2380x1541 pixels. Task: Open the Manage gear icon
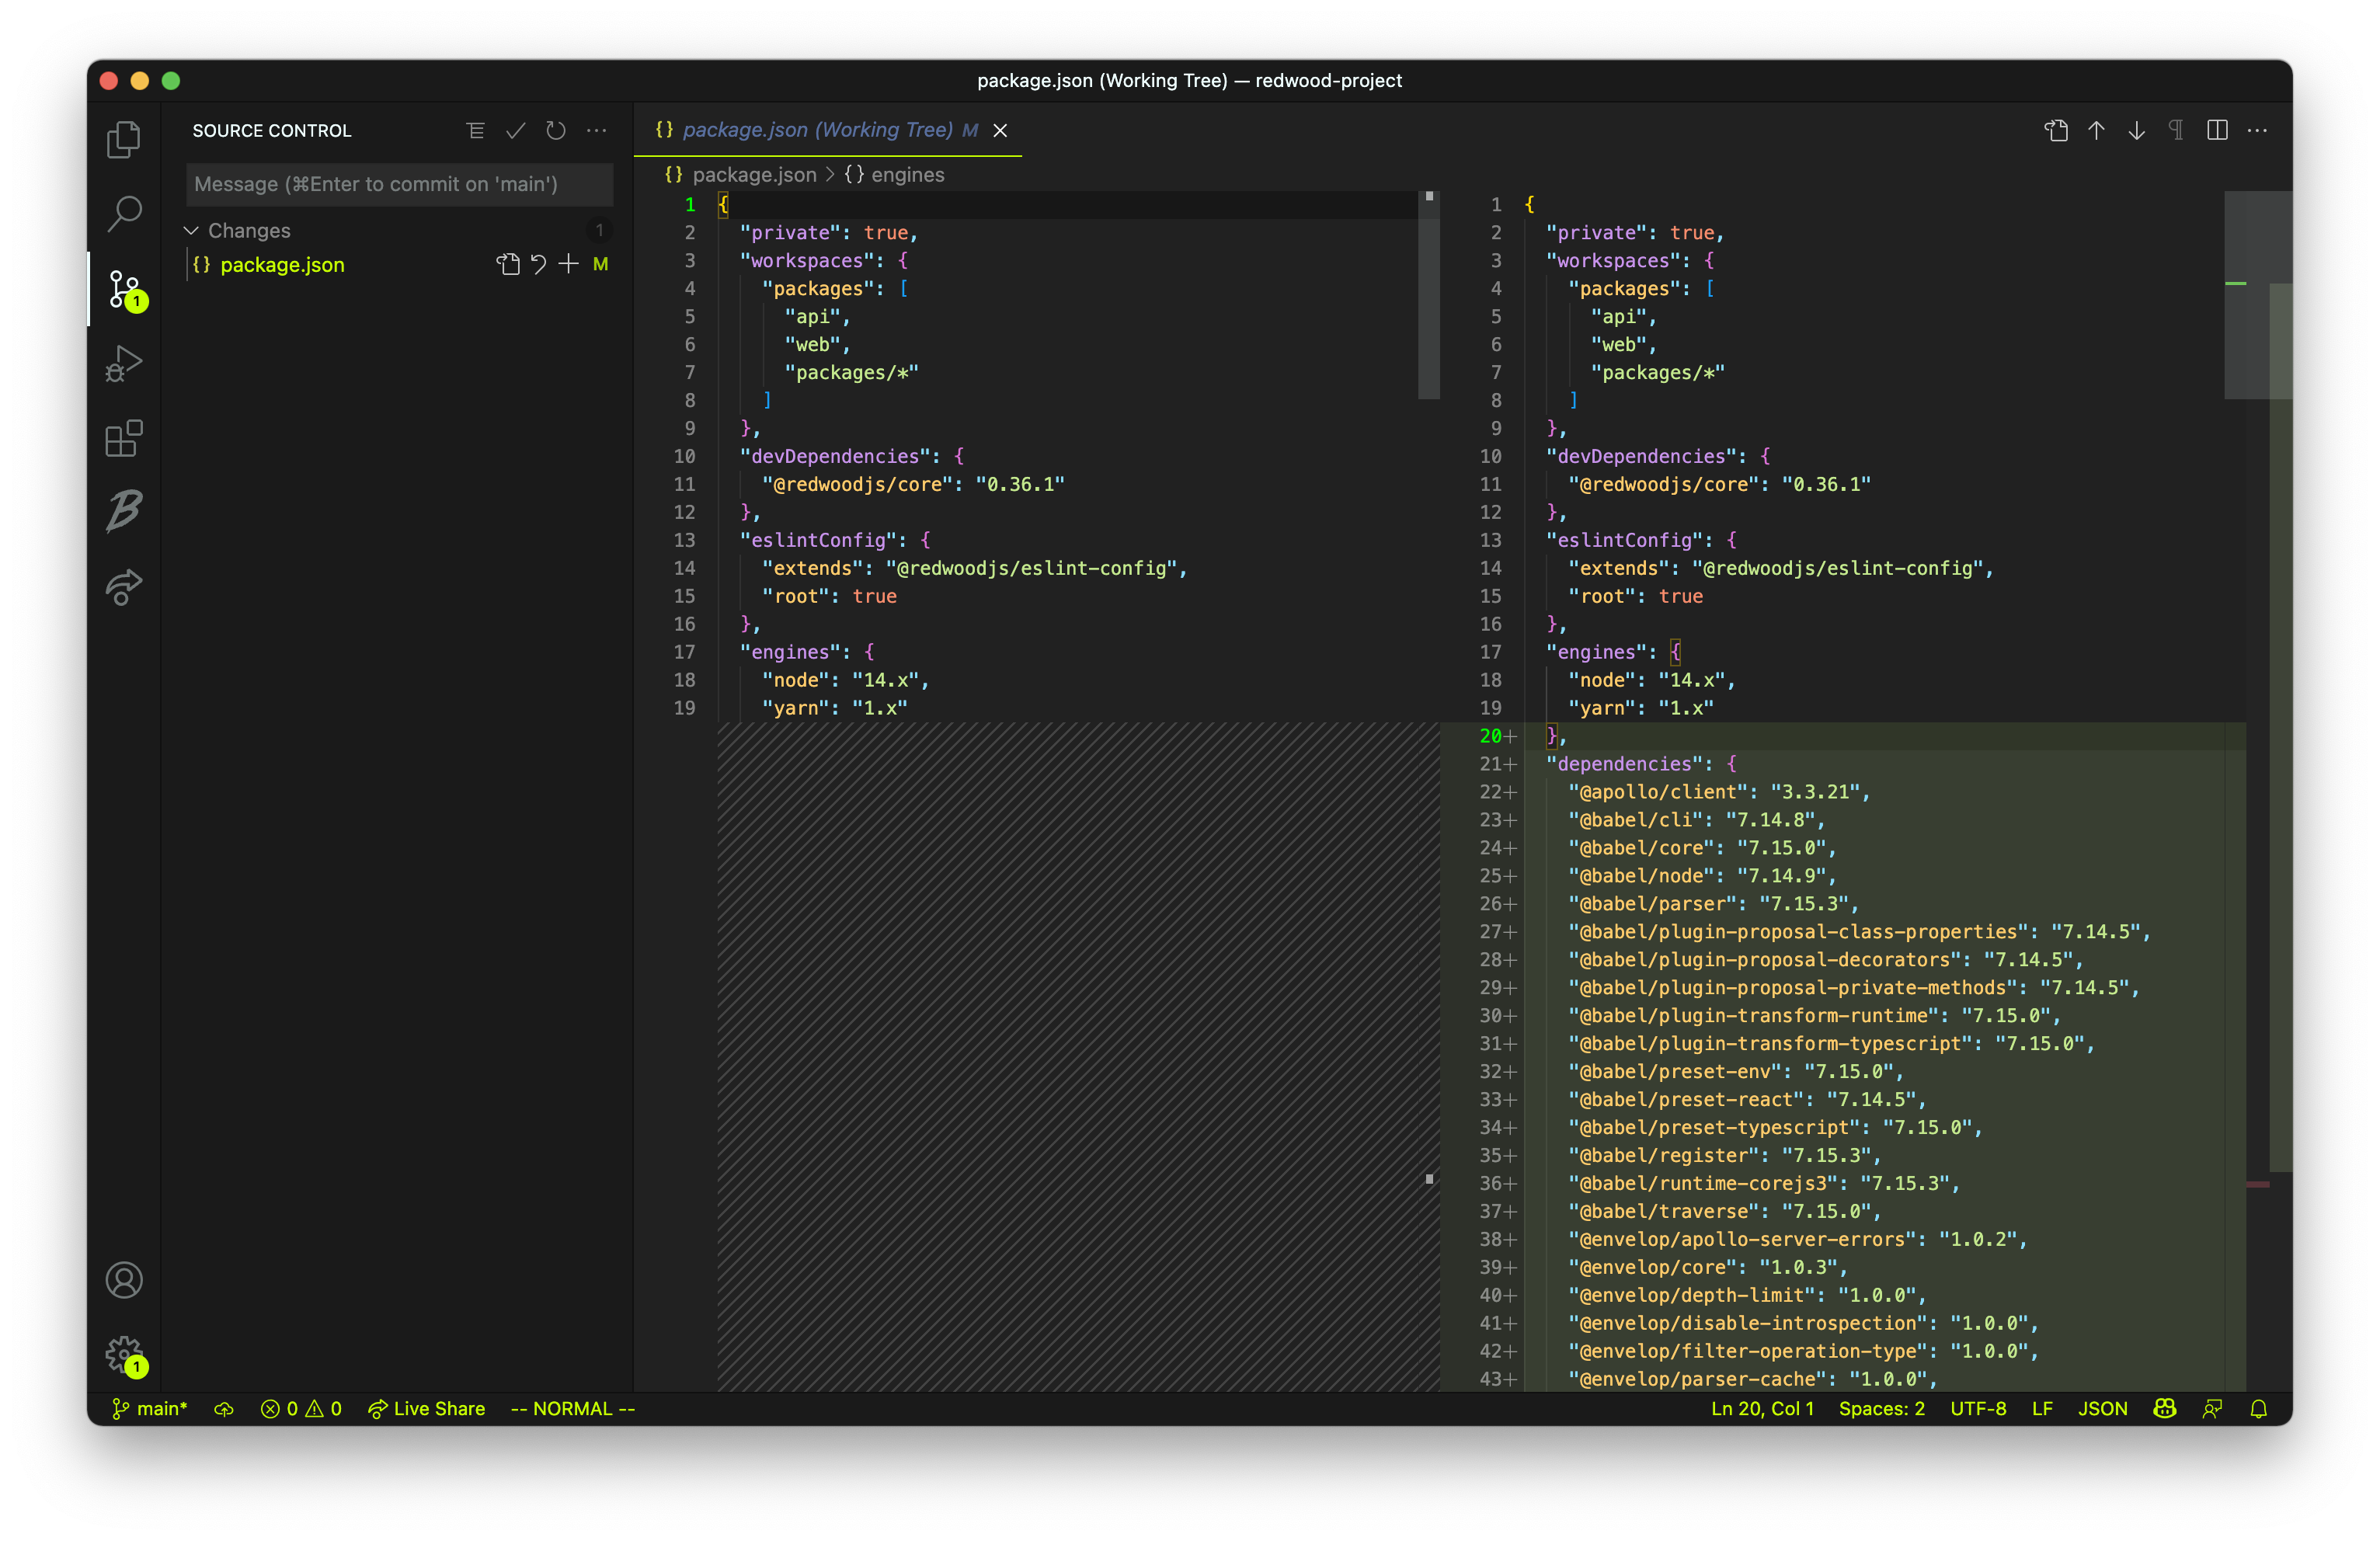point(125,1355)
